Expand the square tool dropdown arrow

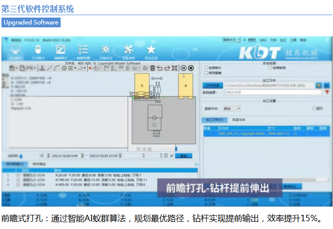(x=75, y=68)
